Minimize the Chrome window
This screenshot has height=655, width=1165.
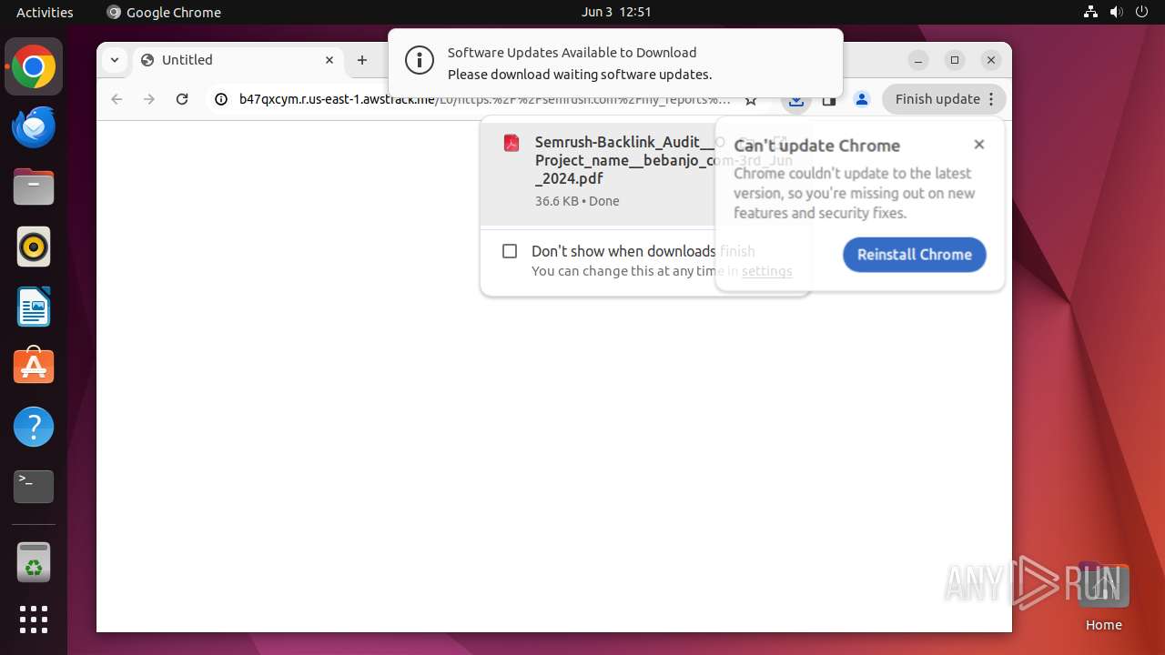pos(918,60)
